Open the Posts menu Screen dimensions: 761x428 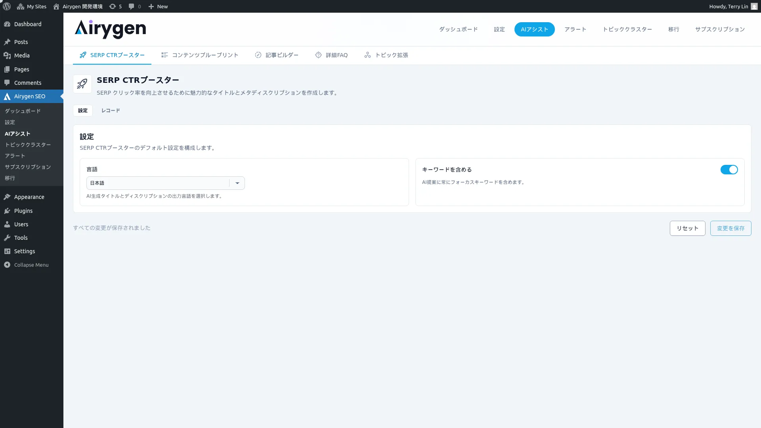(32, 42)
